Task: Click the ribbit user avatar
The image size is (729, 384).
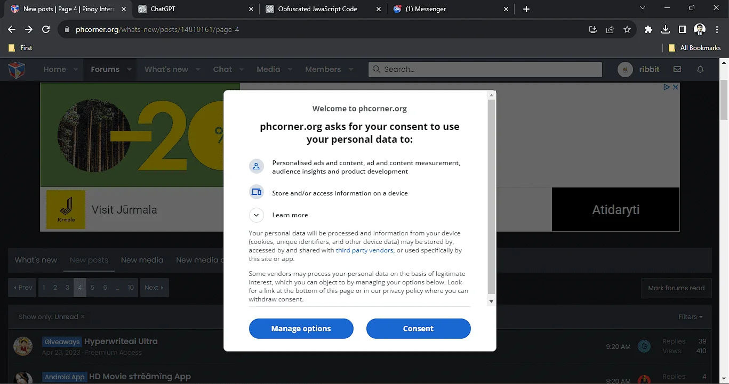Action: 625,69
